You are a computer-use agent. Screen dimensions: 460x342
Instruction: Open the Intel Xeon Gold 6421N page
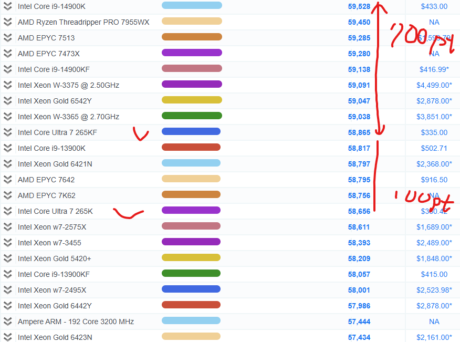click(55, 164)
